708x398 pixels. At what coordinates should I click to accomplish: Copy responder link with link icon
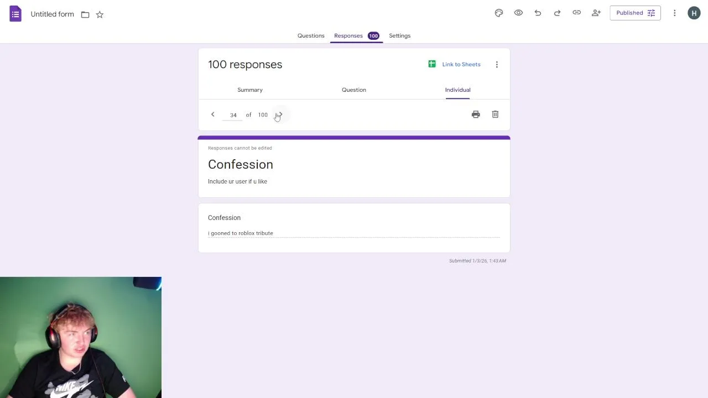point(576,13)
